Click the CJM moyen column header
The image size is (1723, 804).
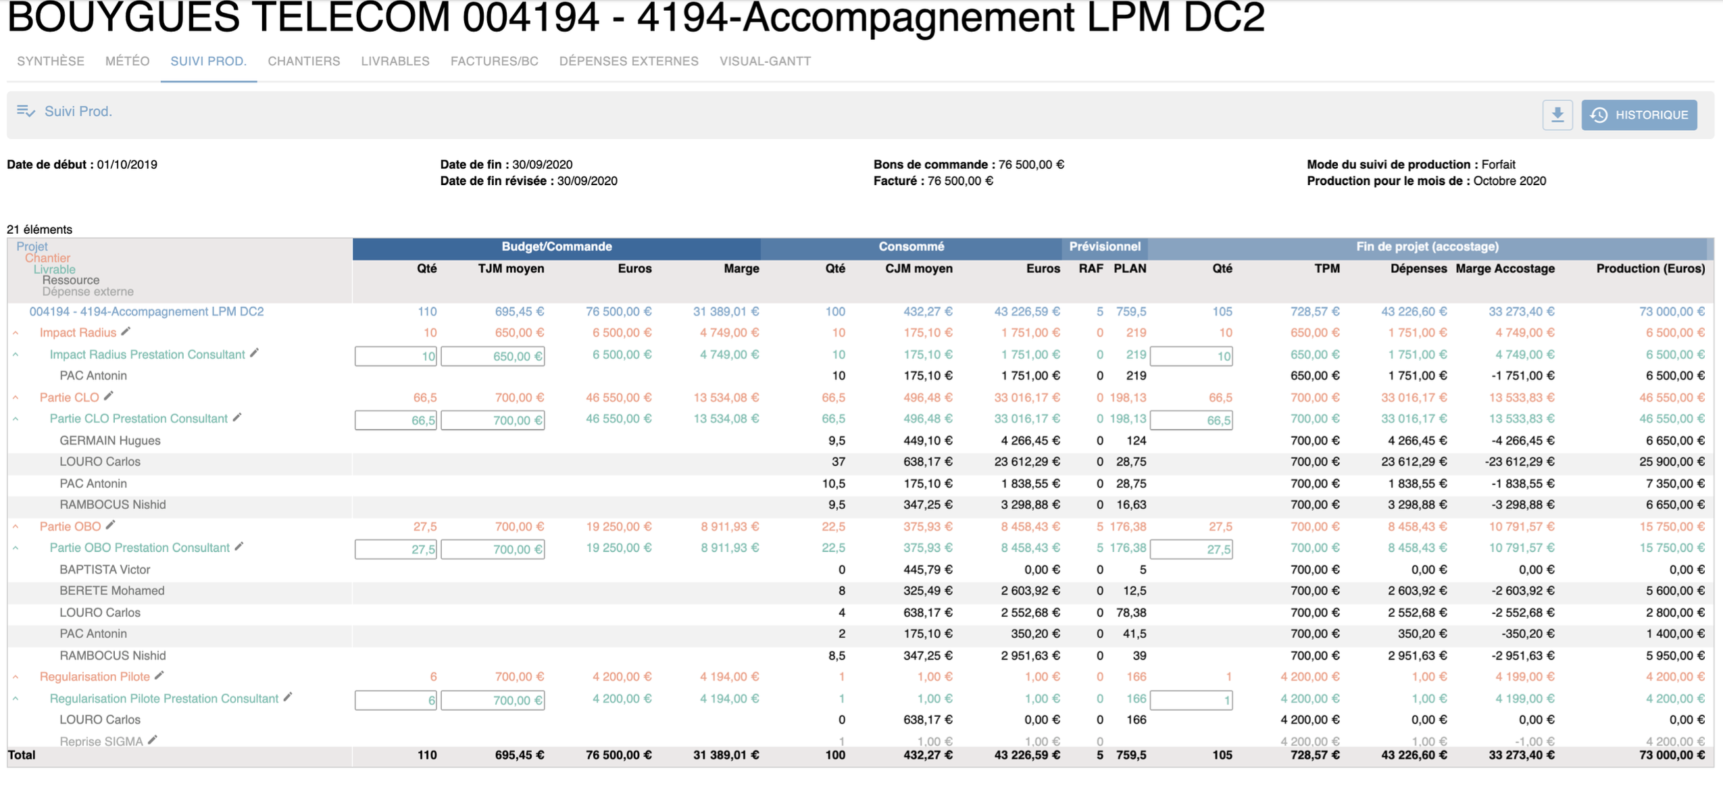point(918,269)
